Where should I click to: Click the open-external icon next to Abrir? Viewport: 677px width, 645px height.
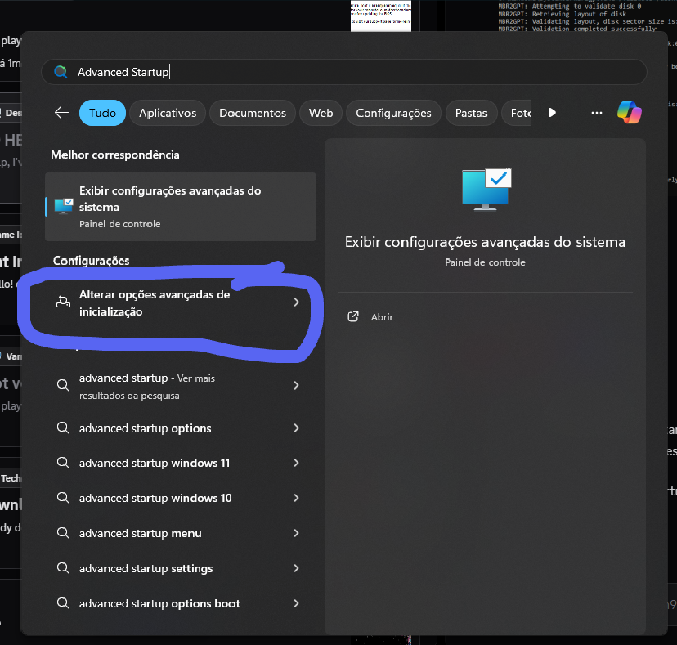[353, 316]
